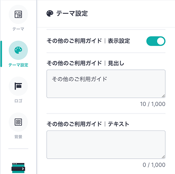
Task: Click the その他のご利用ガイド|テキスト label
Action: [88, 124]
